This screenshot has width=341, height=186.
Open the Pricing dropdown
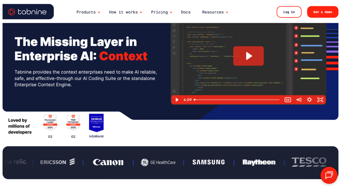(162, 12)
